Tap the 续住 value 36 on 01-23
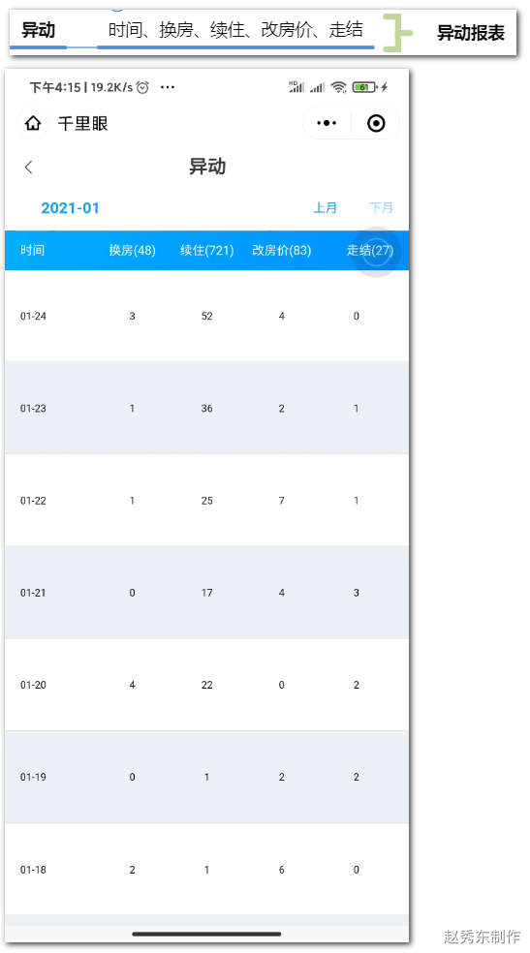This screenshot has width=530, height=953. 206,409
